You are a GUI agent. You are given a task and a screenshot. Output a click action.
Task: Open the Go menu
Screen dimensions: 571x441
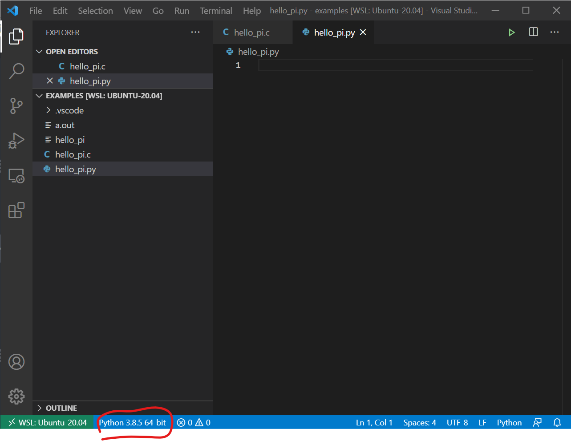pyautogui.click(x=158, y=11)
